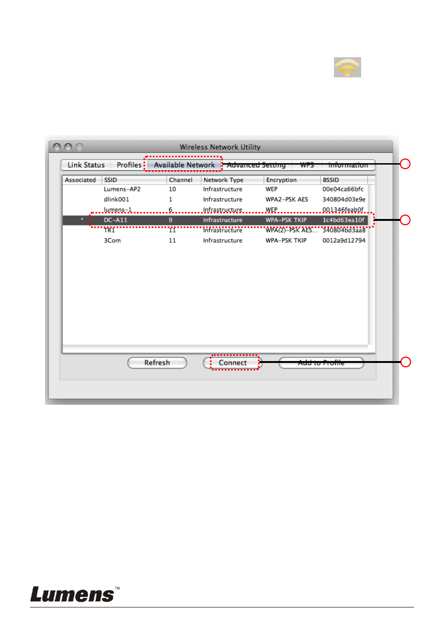The width and height of the screenshot is (447, 634).
Task: Click WPA2-PSK AES encryption cell
Action: 287,200
